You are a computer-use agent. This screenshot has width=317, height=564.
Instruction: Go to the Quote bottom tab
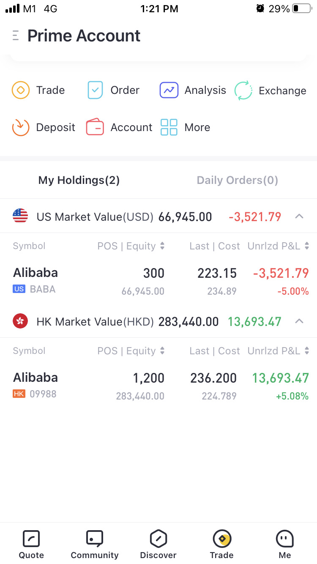coord(31,544)
